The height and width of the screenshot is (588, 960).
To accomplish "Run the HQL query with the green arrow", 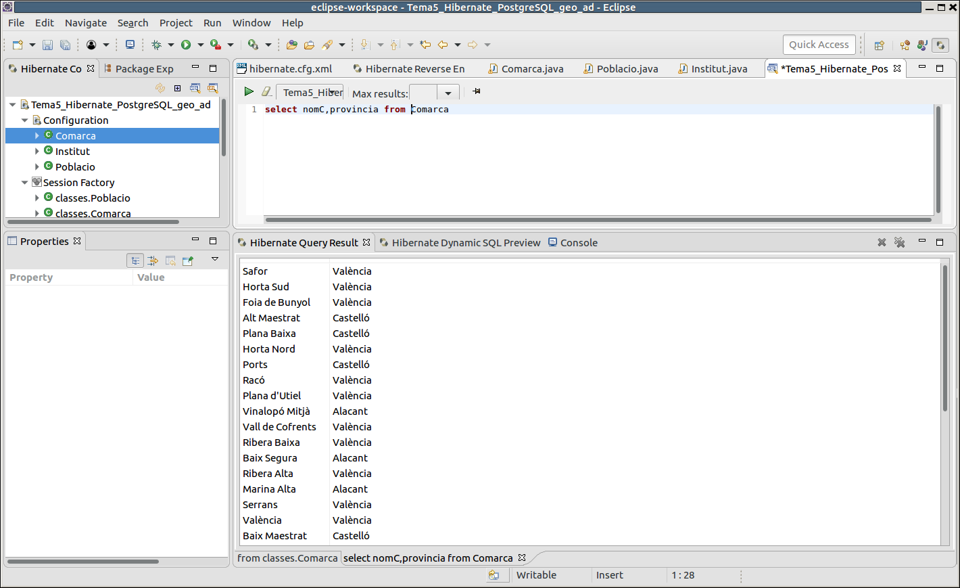I will click(249, 91).
